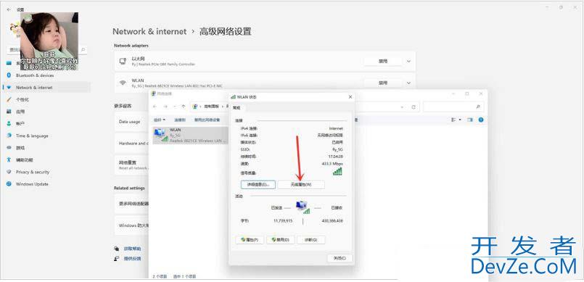
Task: Click 连接到 in Network Connections toolbar
Action: [x=180, y=120]
